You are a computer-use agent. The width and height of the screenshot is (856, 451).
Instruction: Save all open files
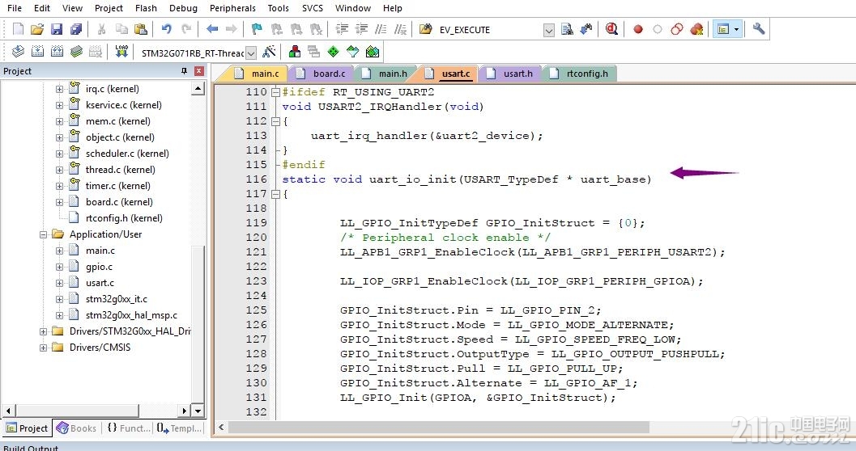[x=76, y=29]
